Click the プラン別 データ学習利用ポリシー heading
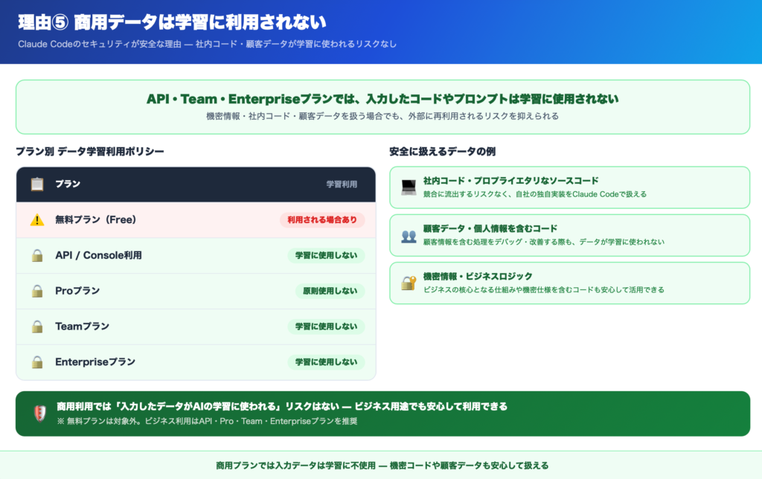Image resolution: width=762 pixels, height=479 pixels. coord(90,152)
